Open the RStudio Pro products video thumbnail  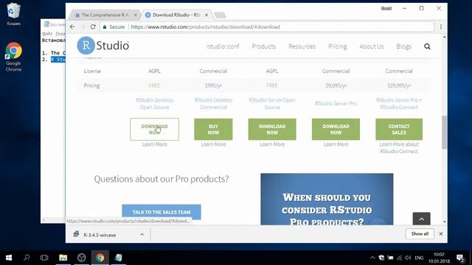pos(327,199)
